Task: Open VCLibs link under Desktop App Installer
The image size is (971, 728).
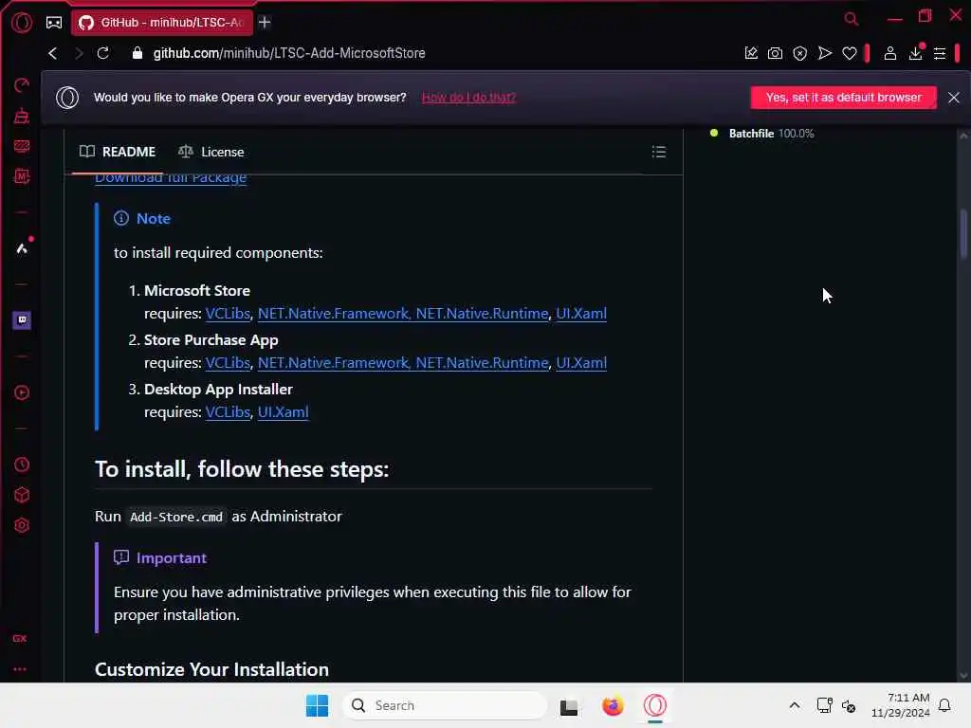Action: (x=228, y=412)
